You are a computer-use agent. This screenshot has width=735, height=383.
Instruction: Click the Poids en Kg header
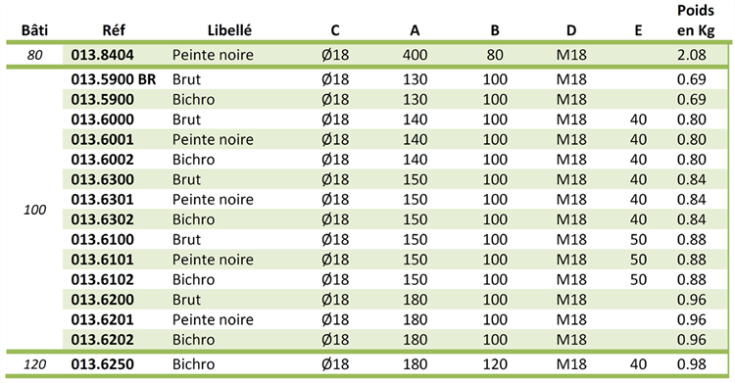coord(696,21)
